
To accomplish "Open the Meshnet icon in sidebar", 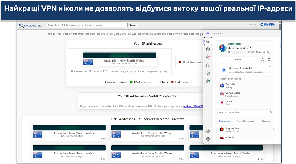I will 208,73.
